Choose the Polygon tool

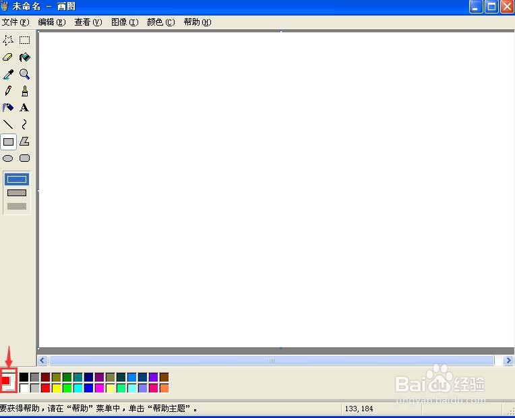coord(24,142)
